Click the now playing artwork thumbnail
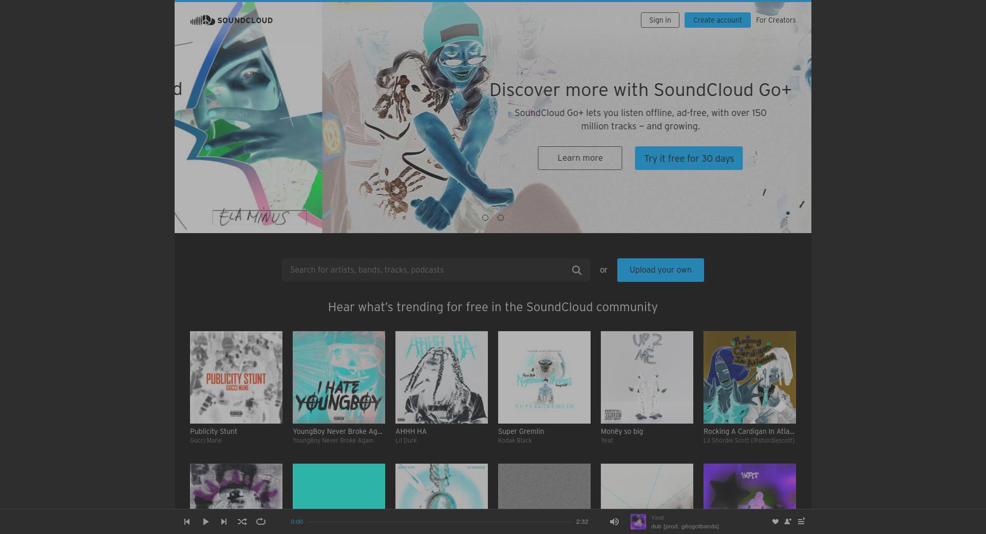986x534 pixels. [x=638, y=522]
